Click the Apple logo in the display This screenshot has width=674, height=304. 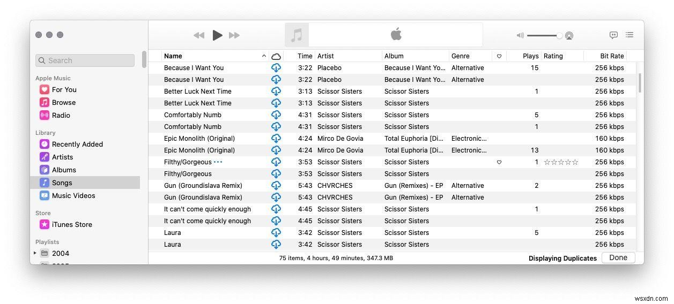(x=396, y=35)
